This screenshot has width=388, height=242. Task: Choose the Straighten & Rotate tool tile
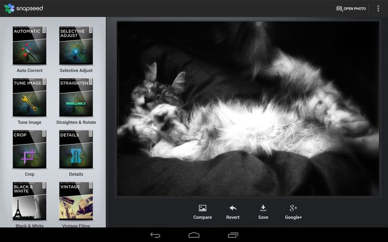76,97
